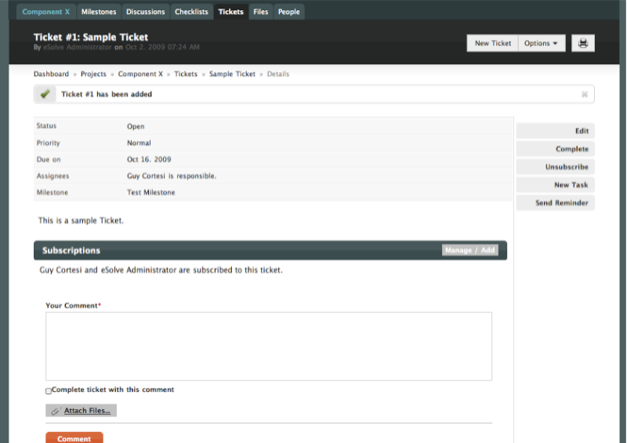Click the 'Oct 16, 2009' due date
The width and height of the screenshot is (627, 443).
pos(149,159)
